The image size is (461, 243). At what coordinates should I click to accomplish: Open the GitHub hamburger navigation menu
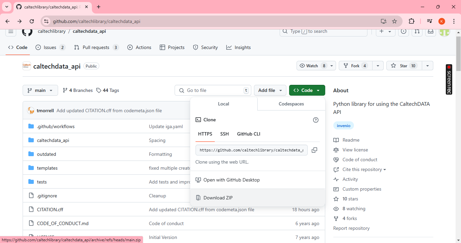(x=11, y=31)
